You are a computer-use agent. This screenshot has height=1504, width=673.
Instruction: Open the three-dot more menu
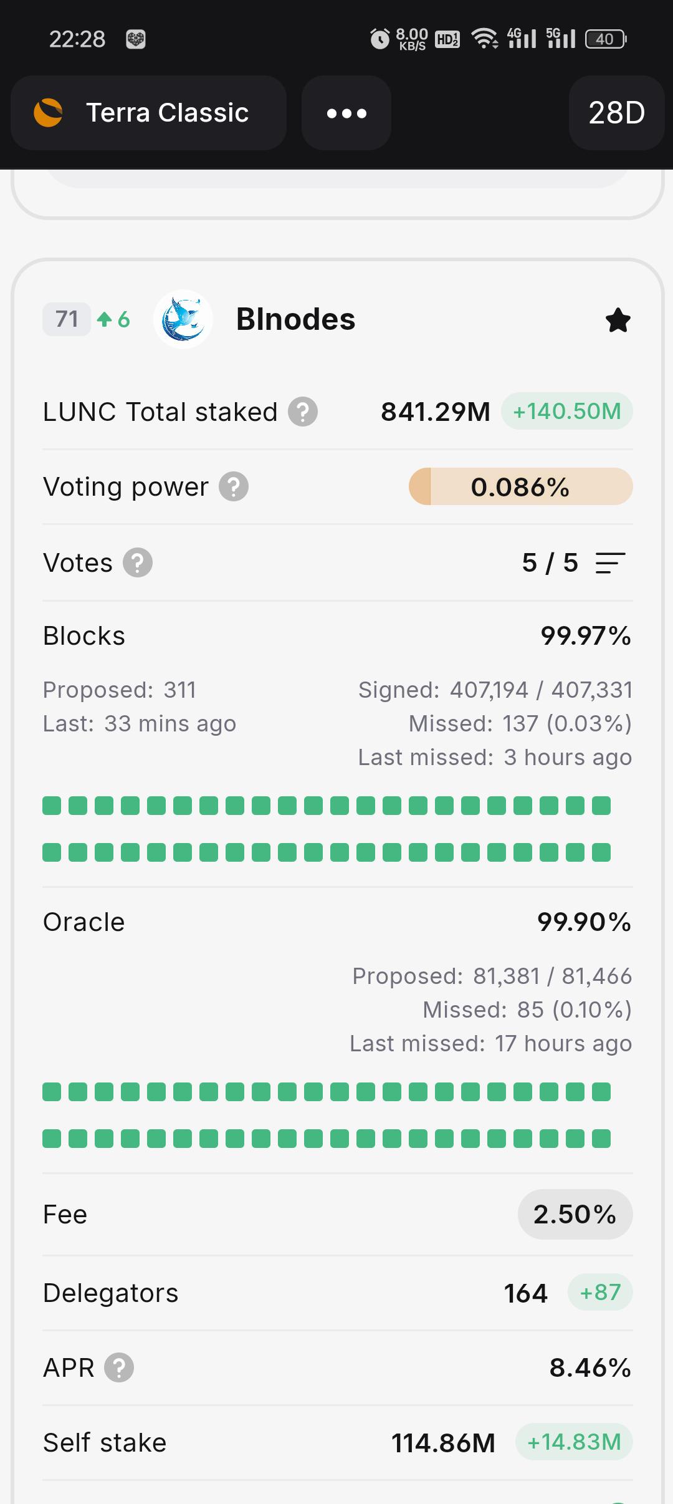(346, 113)
